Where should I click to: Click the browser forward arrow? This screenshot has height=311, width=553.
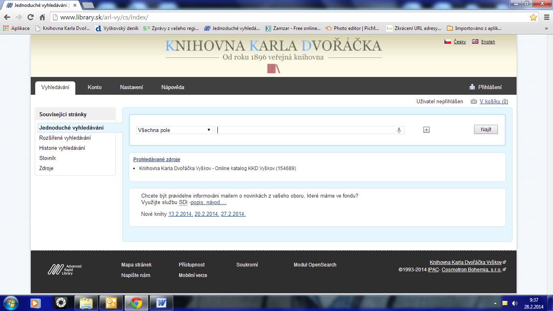click(x=19, y=17)
